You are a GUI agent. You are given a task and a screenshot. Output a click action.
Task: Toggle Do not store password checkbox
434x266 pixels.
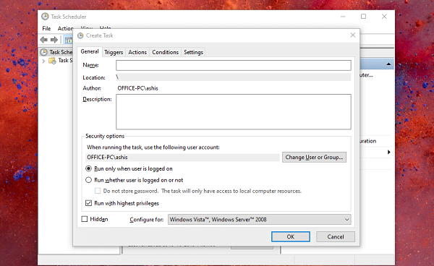click(x=98, y=191)
